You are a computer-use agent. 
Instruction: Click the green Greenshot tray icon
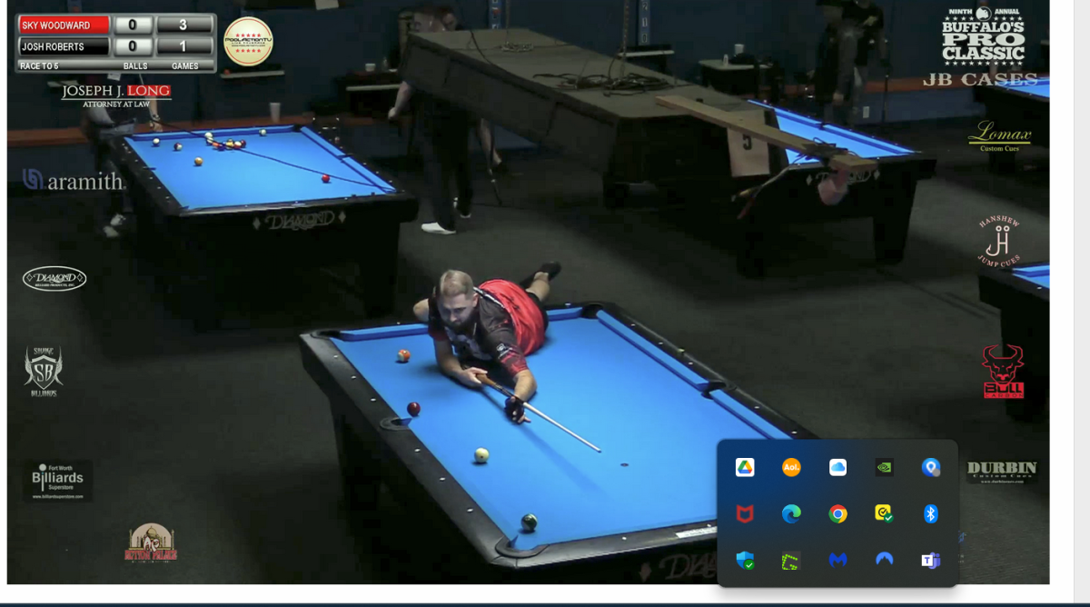point(791,561)
